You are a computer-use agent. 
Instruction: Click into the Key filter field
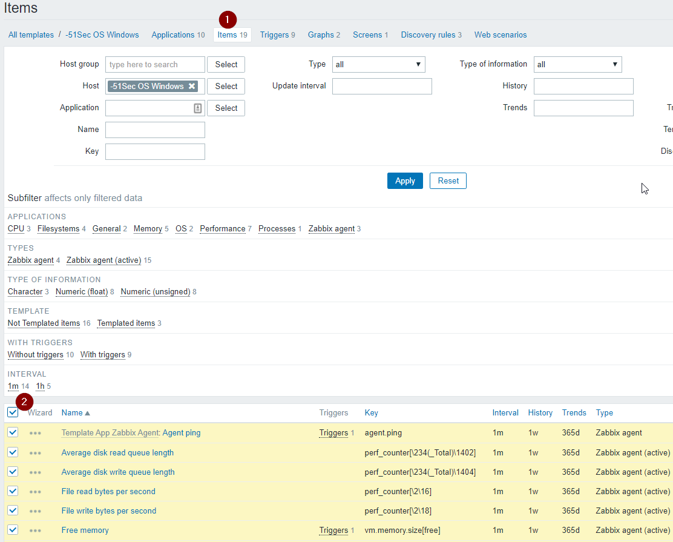(x=155, y=151)
